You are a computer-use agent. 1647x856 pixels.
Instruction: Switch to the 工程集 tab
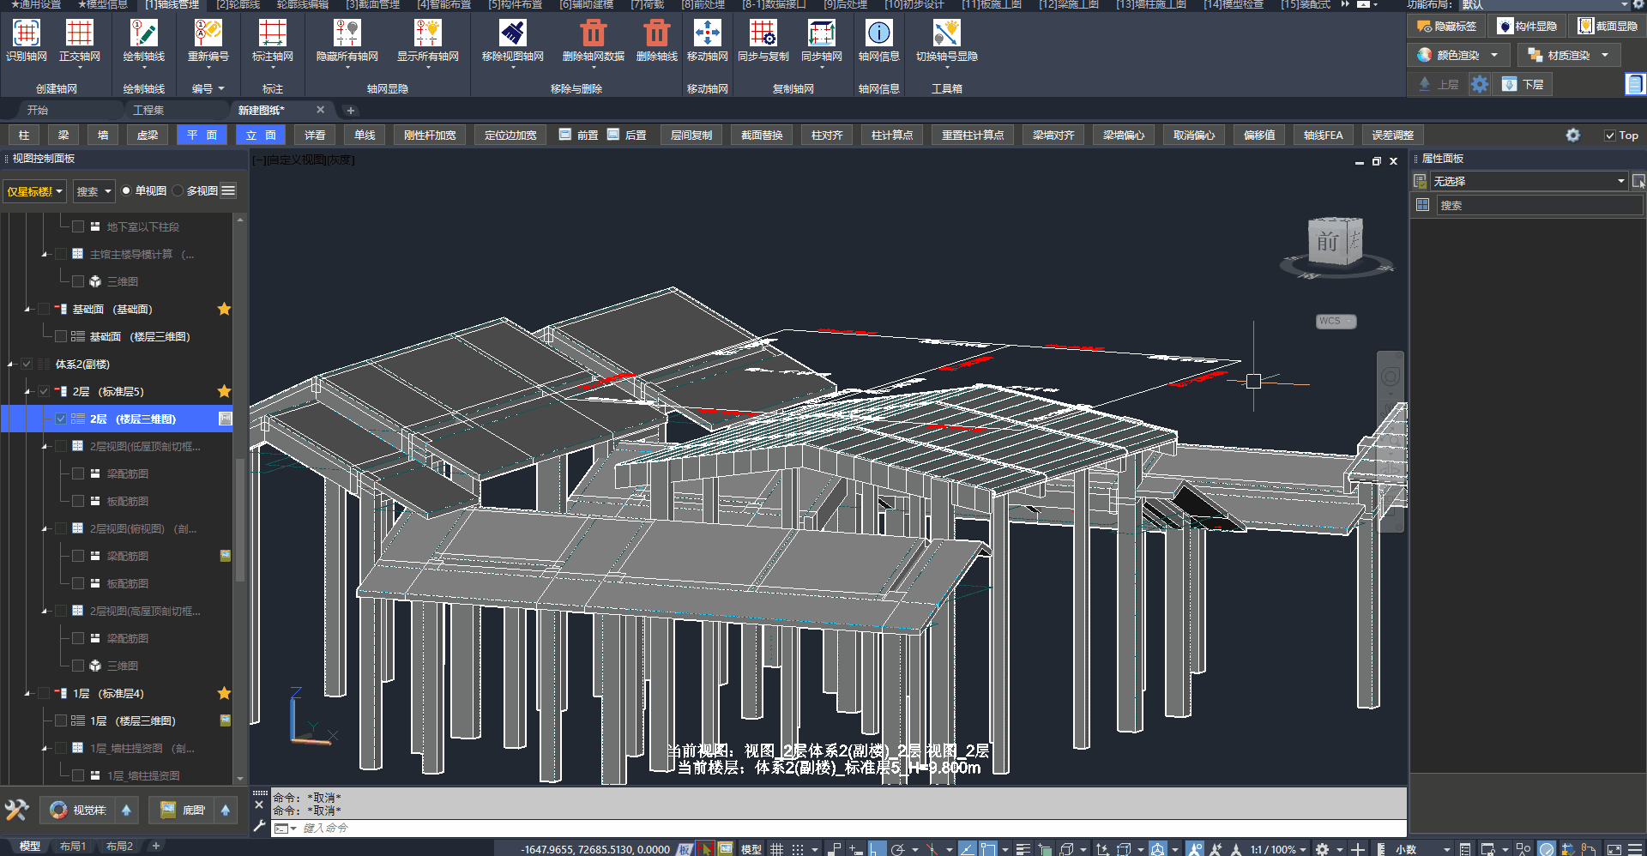tap(148, 110)
